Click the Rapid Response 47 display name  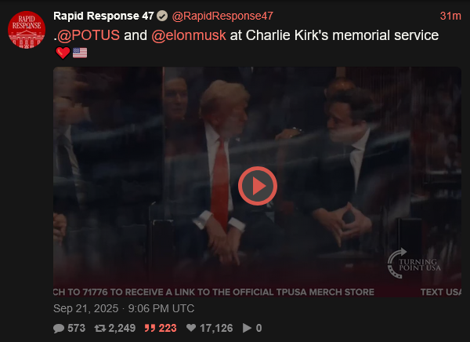[103, 16]
